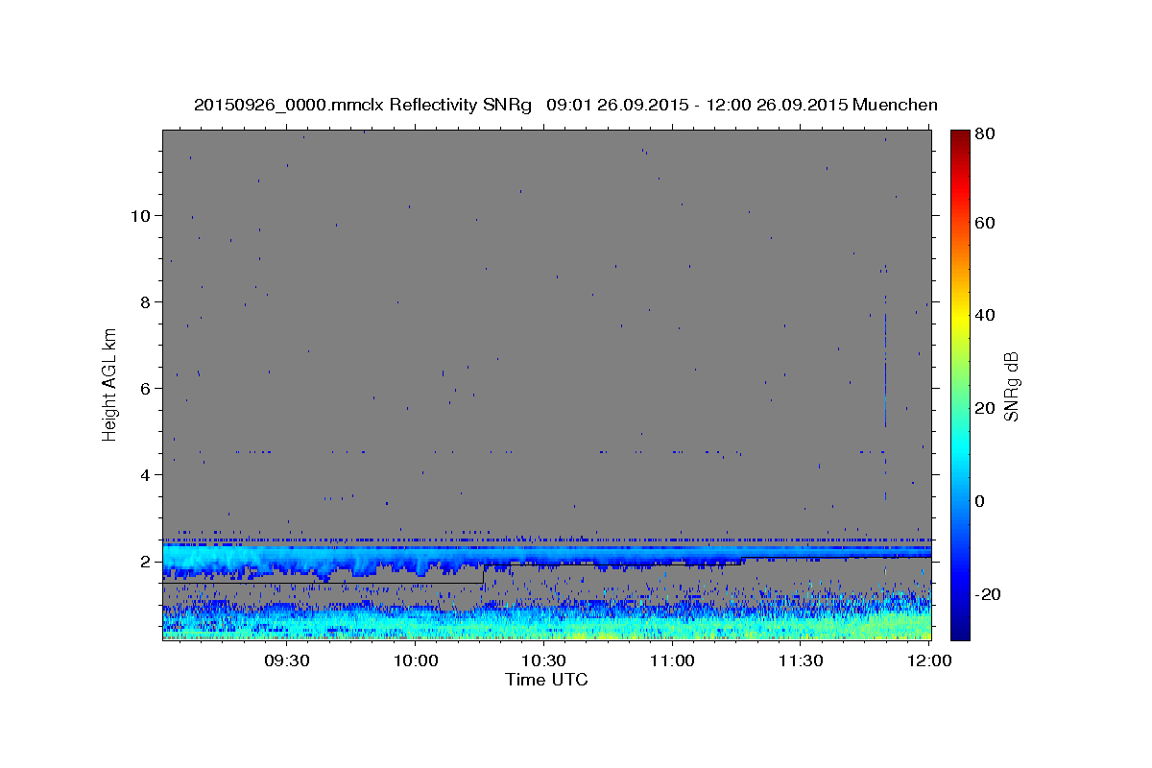This screenshot has width=1152, height=768.
Task: Click the colorbar value 80
Action: coord(983,133)
